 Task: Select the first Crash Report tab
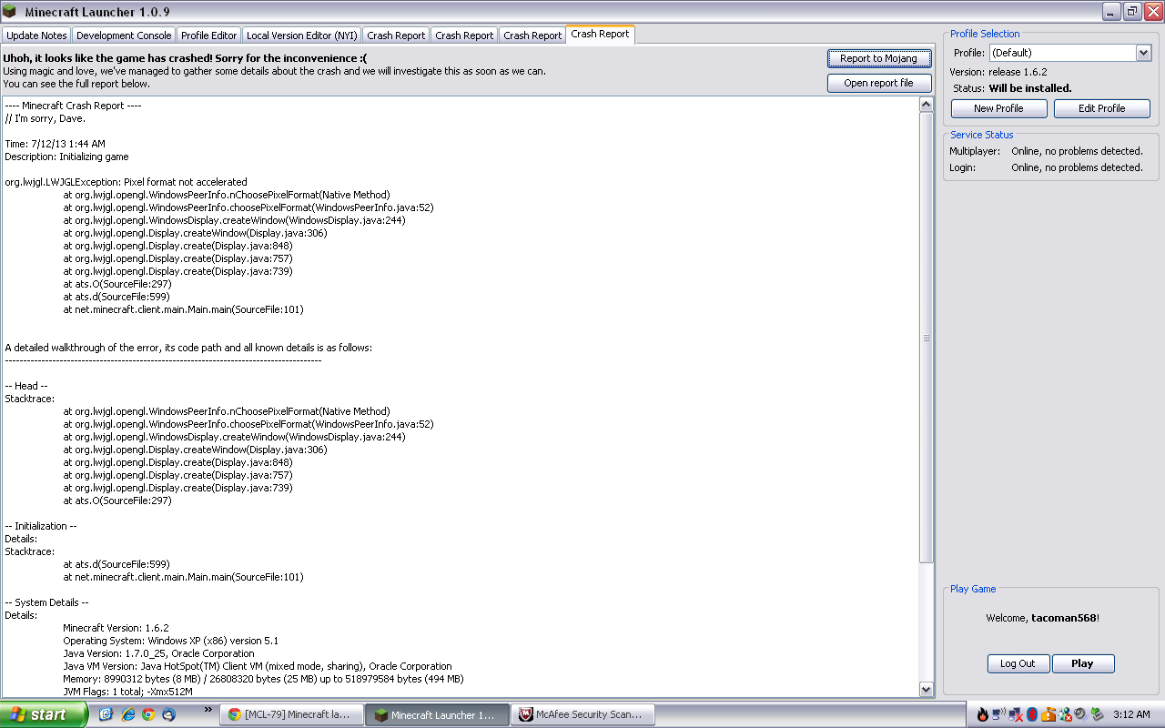(396, 35)
